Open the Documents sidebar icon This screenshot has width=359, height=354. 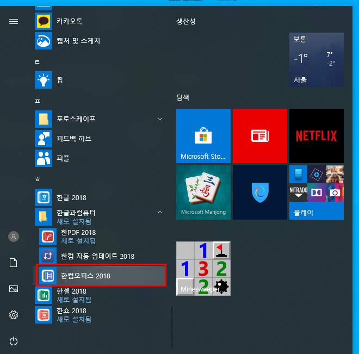pos(14,263)
